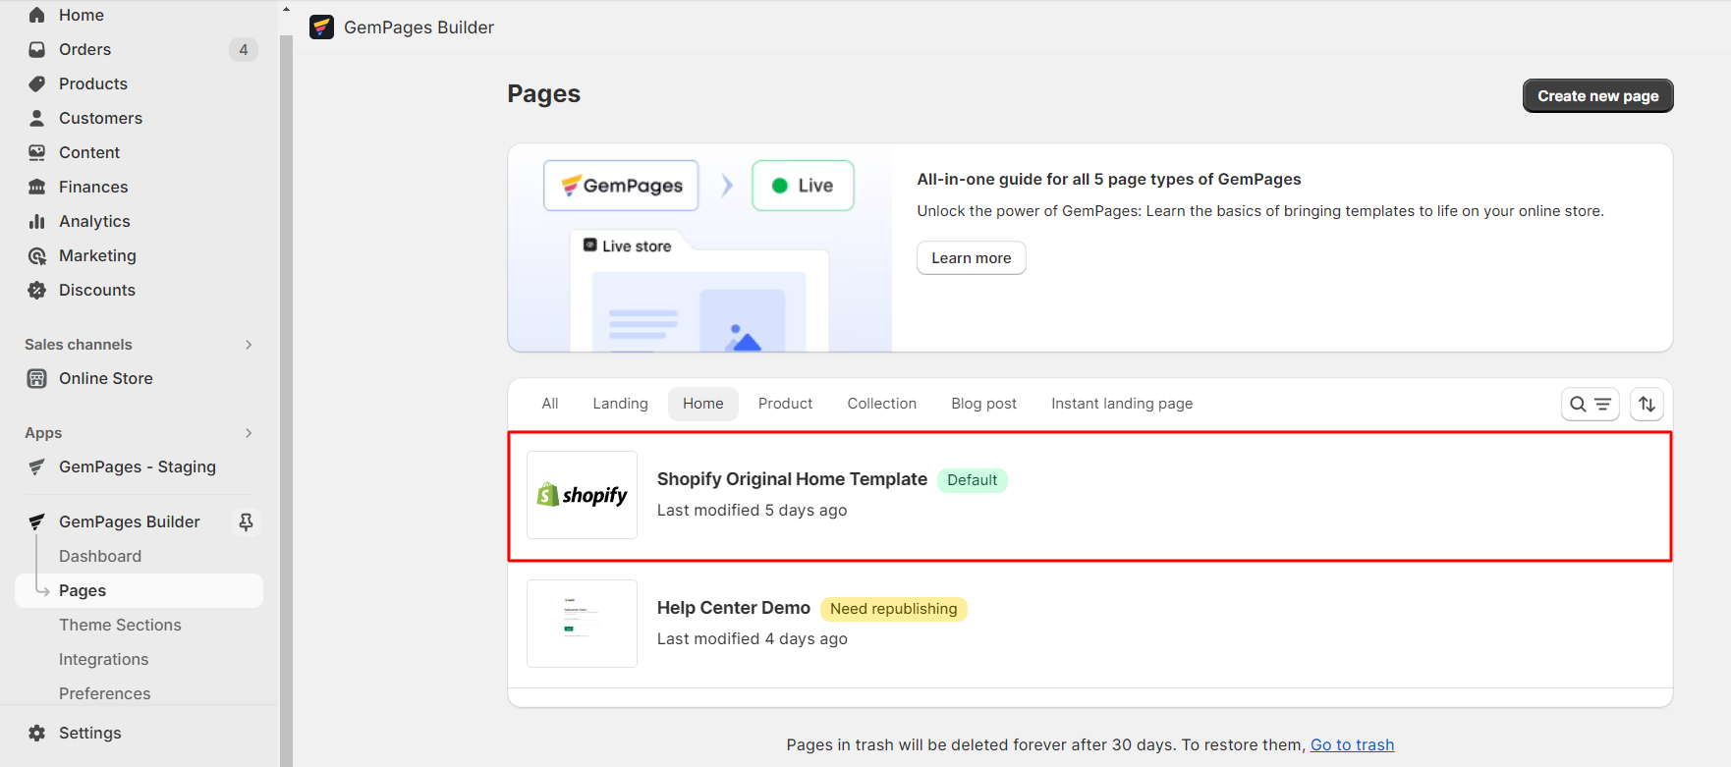Click the pin icon beside GemPages Builder
Screen dimensions: 1731x767
[x=246, y=521]
